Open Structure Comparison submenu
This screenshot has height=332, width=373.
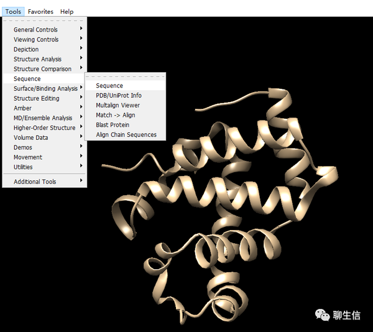pyautogui.click(x=45, y=69)
